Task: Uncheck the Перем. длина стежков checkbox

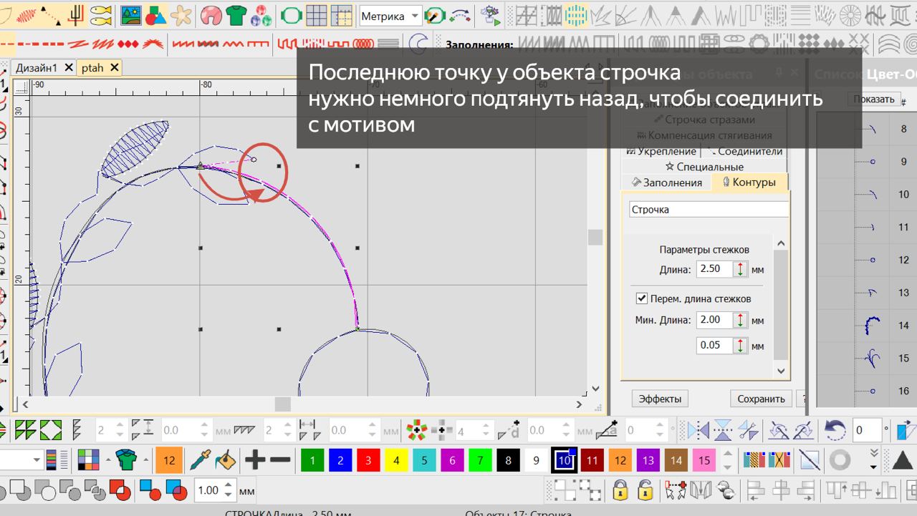Action: click(642, 298)
